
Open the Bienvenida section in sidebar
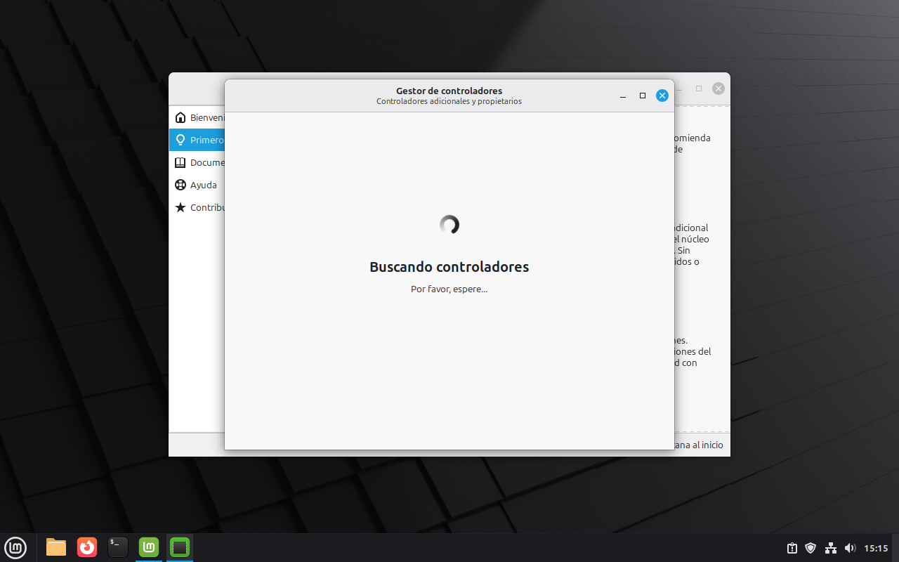(x=199, y=117)
